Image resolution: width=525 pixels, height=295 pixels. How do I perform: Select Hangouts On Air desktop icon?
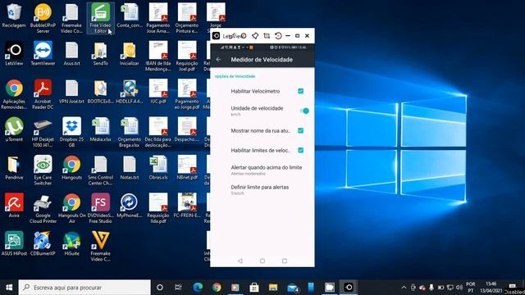(x=71, y=208)
